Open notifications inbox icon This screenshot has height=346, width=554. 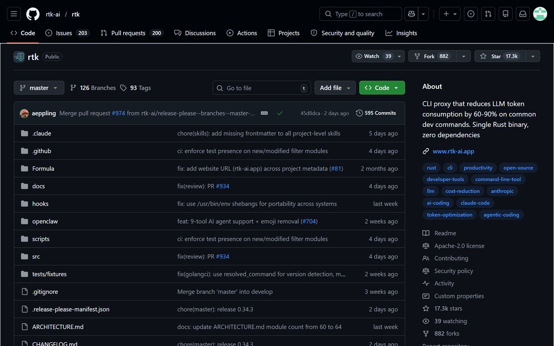pyautogui.click(x=523, y=14)
